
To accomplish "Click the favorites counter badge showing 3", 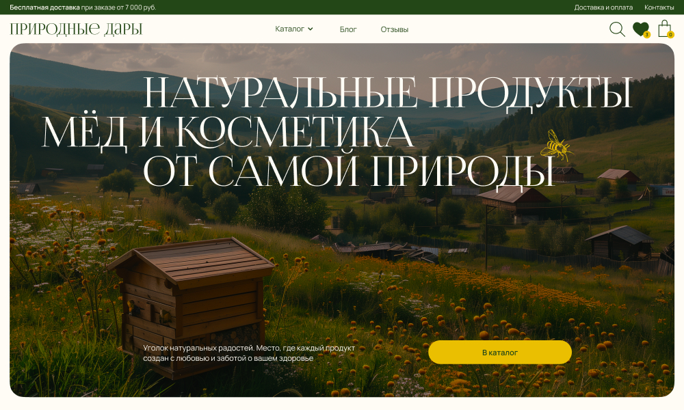I will (x=646, y=35).
